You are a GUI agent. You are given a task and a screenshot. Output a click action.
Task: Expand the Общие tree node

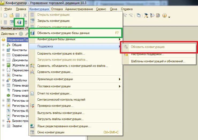3,45
